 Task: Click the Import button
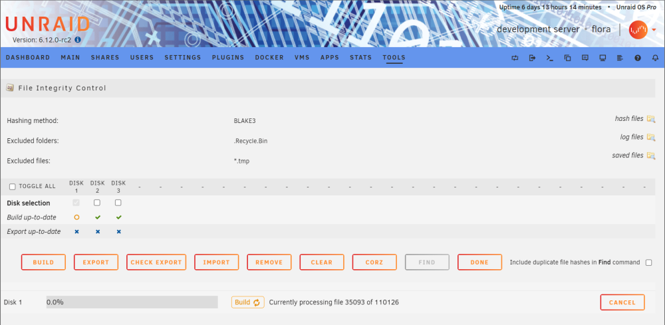coord(216,263)
